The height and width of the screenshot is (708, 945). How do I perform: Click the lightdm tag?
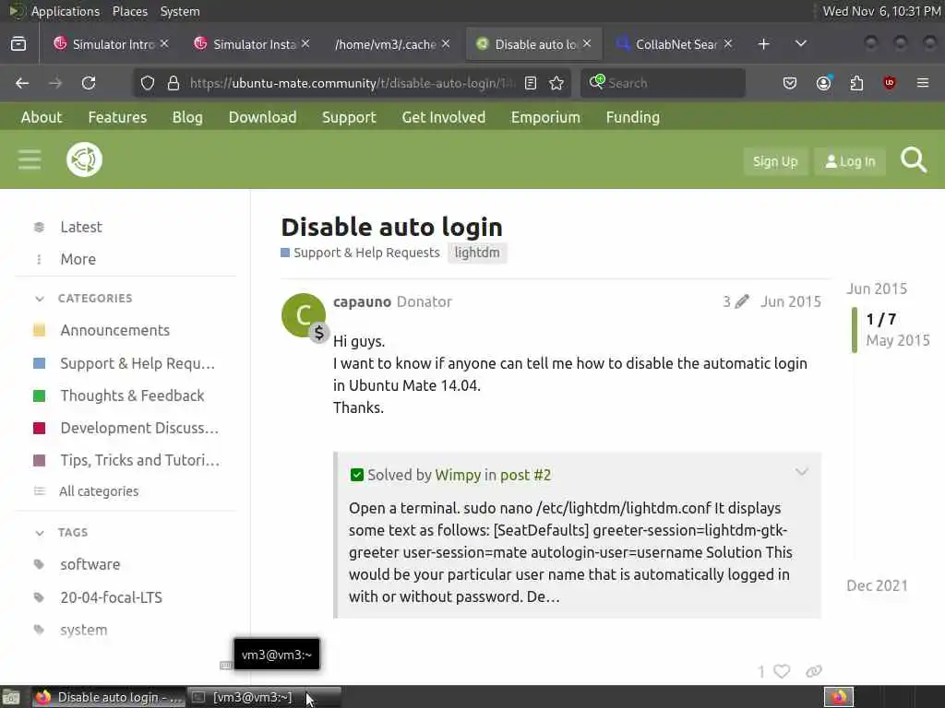[x=477, y=253]
